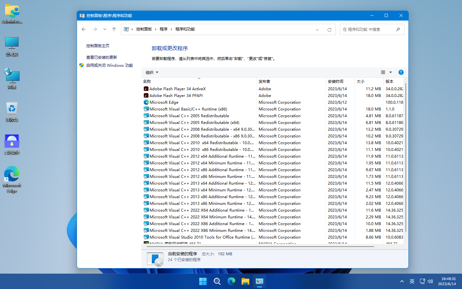Select 程序和功能 breadcrumb segment
The image size is (462, 289).
click(185, 29)
